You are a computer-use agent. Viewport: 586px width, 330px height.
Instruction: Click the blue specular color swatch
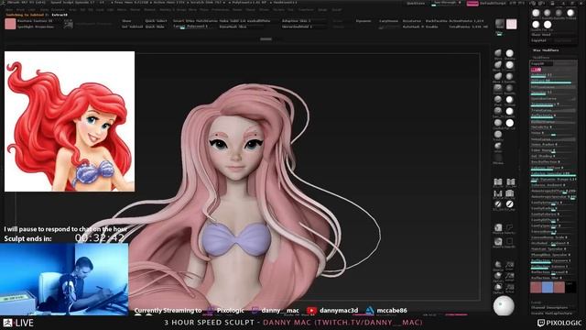(548, 287)
